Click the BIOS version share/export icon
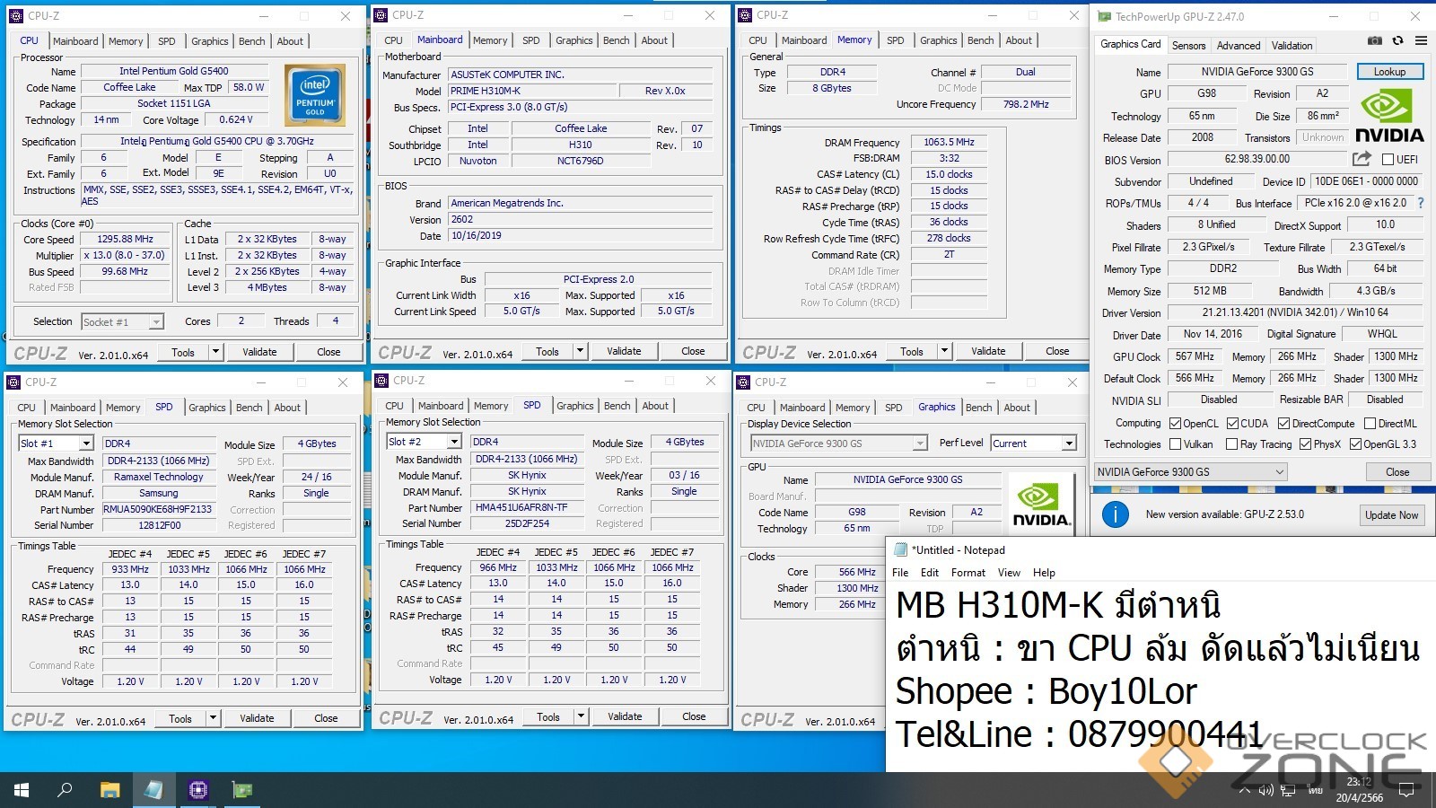Image resolution: width=1436 pixels, height=808 pixels. click(1362, 159)
